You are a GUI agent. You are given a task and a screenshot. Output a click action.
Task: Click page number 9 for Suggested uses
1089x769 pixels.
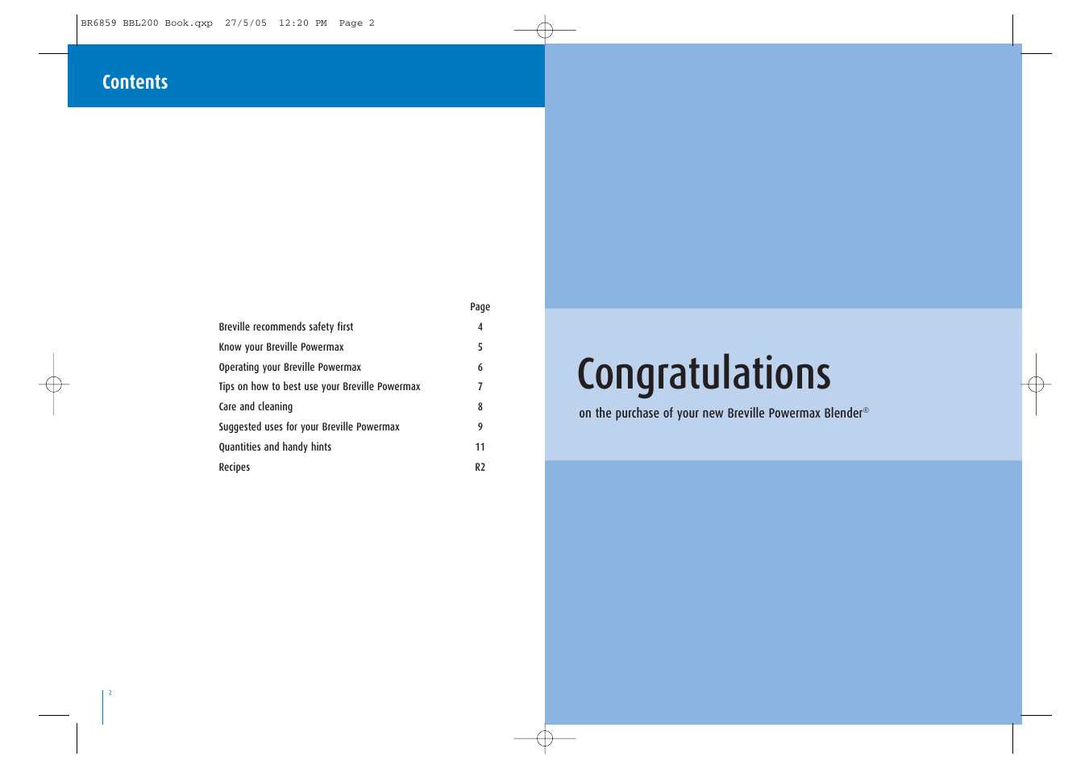(x=480, y=427)
